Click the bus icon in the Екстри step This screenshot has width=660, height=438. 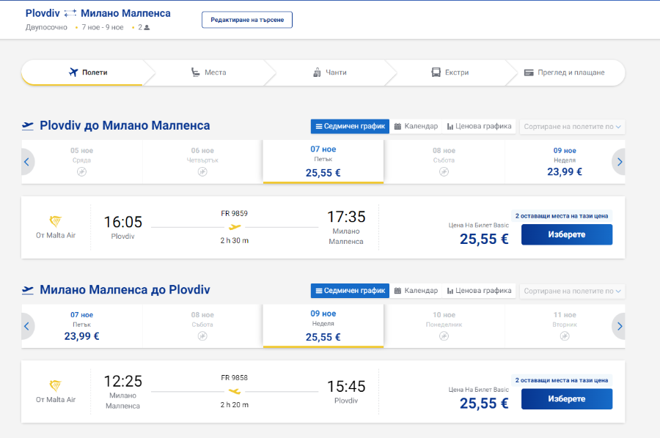(436, 73)
